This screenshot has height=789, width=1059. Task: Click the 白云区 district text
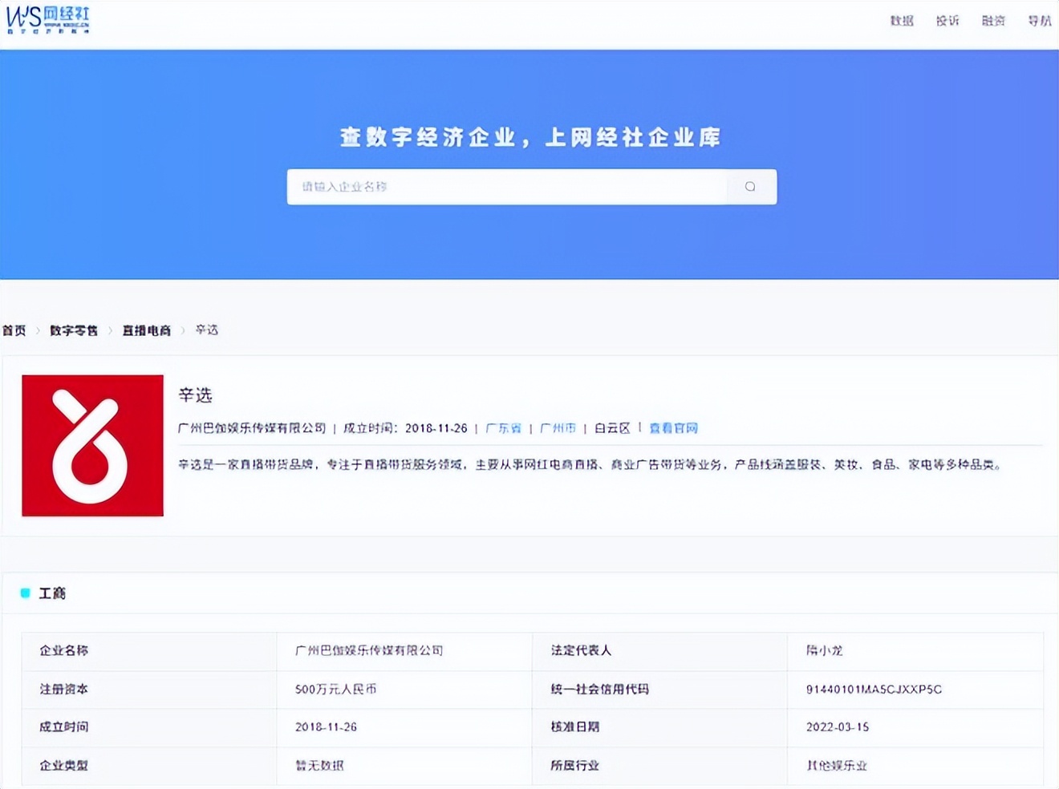pos(612,428)
